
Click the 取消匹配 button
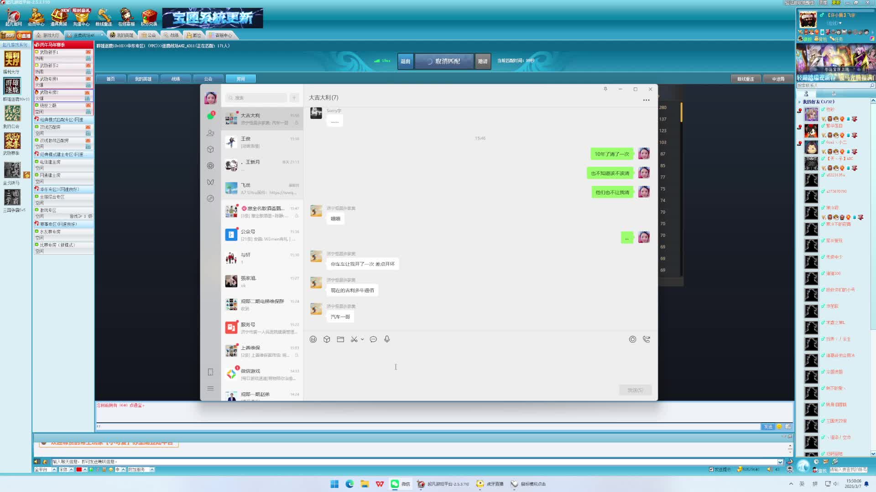point(443,61)
